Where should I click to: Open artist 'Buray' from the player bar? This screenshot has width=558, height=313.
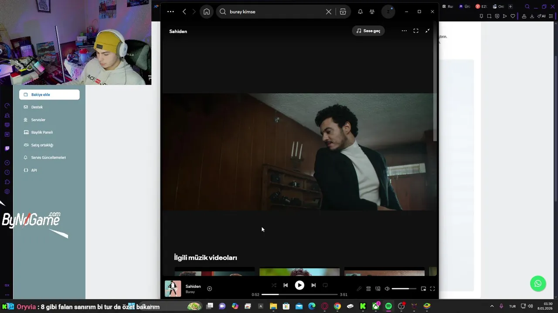(190, 292)
